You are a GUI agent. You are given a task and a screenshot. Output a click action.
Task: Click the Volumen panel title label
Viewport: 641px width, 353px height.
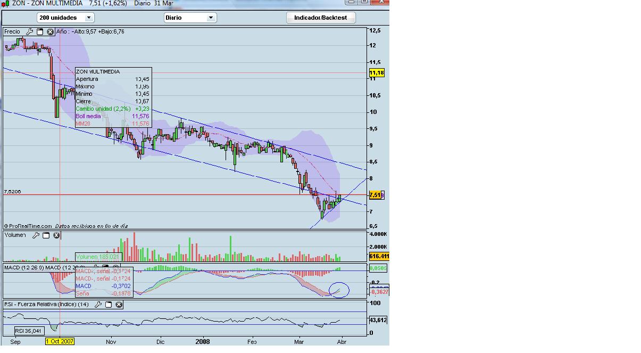pyautogui.click(x=15, y=235)
